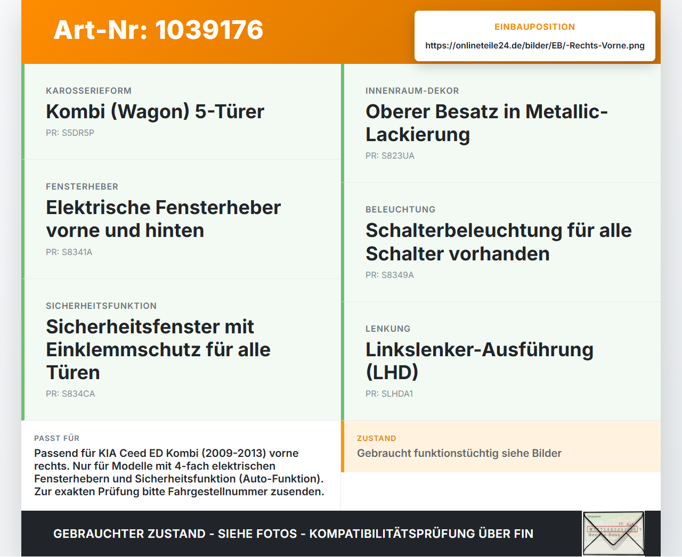
Task: Click the PR: SLHDA1 code
Action: click(389, 394)
